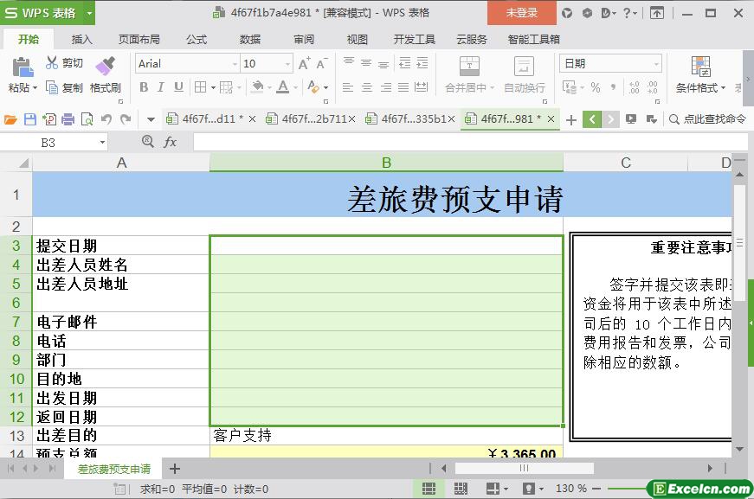Expand the Name Box dropdown for B3
Viewport: 754px width, 499px height.
tap(102, 143)
